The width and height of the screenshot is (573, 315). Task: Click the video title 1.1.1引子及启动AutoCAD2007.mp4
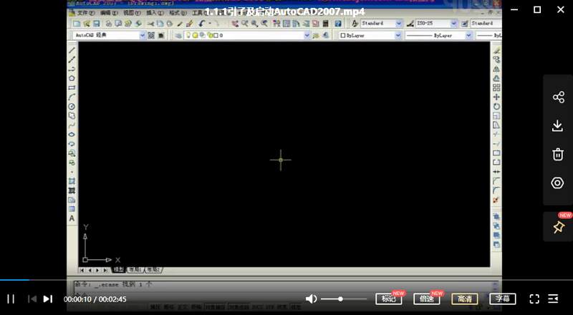284,11
